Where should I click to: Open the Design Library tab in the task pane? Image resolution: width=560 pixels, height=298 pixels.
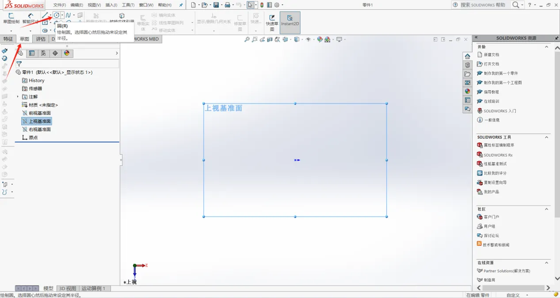(468, 65)
